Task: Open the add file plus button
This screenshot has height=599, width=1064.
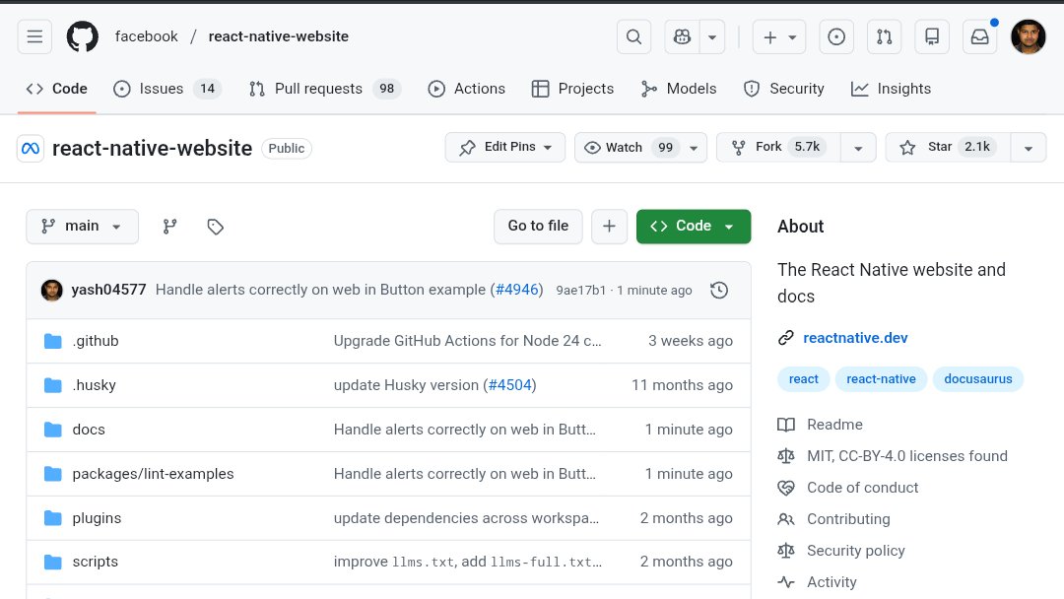Action: 610,227
